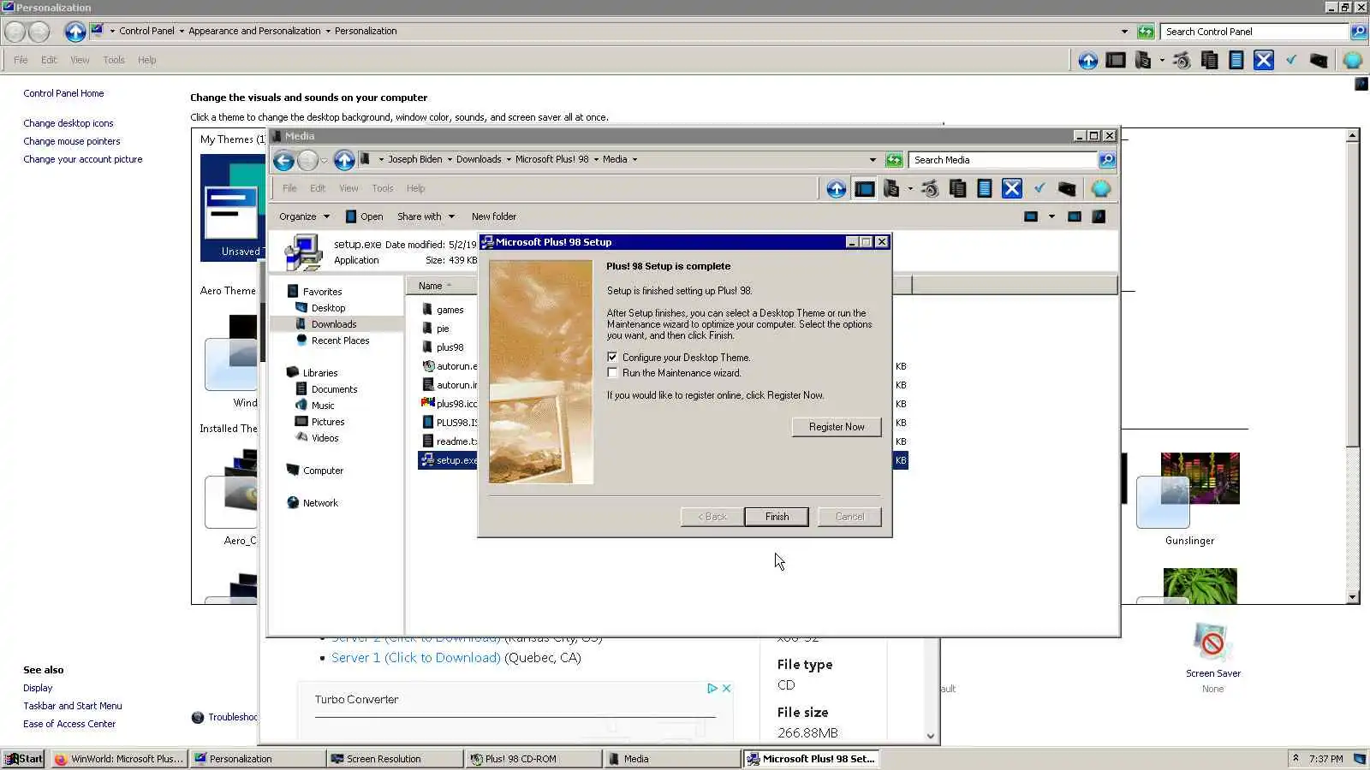Click the blue X delete icon in Media toolbar

point(1012,189)
